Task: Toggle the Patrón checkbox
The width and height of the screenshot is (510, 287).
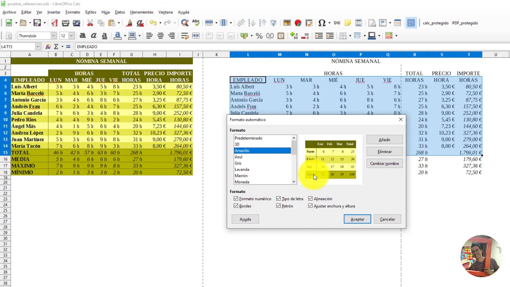Action: [279, 206]
